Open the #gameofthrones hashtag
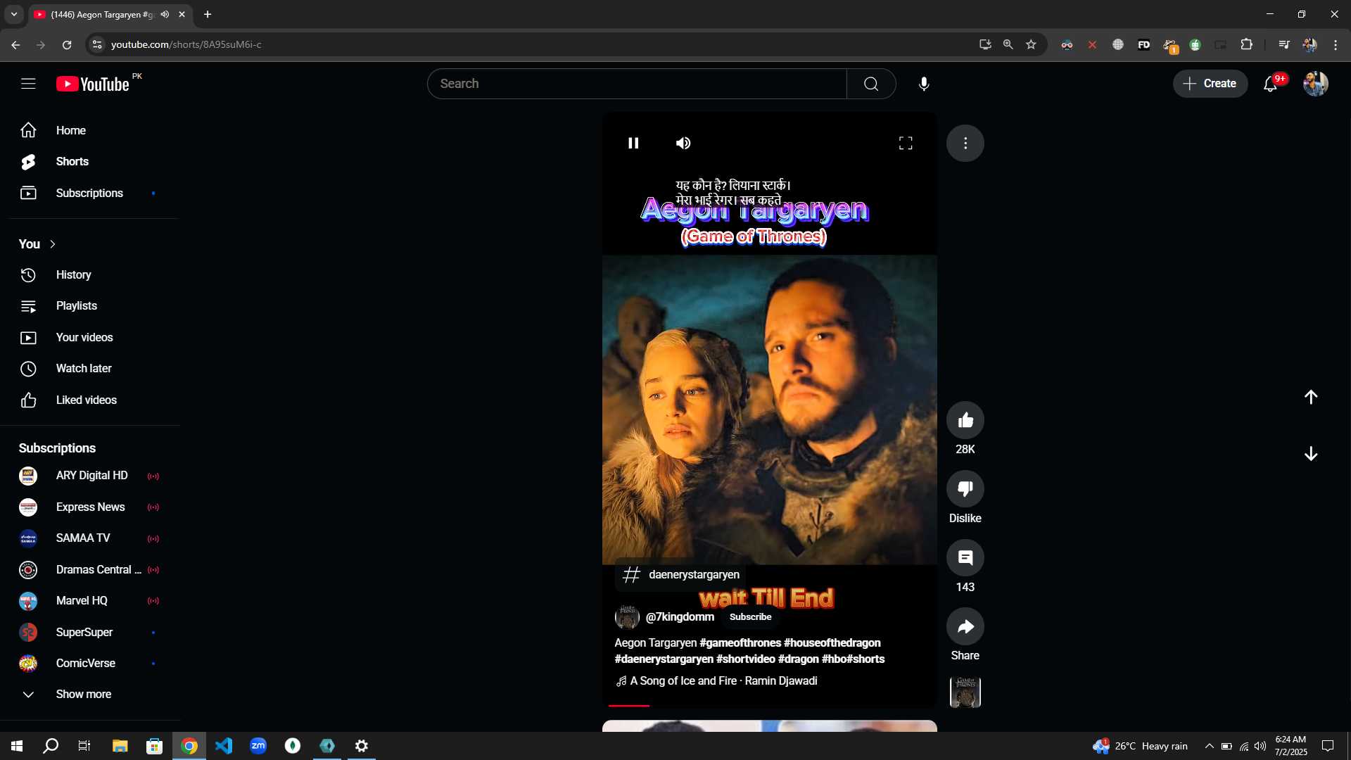 [740, 643]
